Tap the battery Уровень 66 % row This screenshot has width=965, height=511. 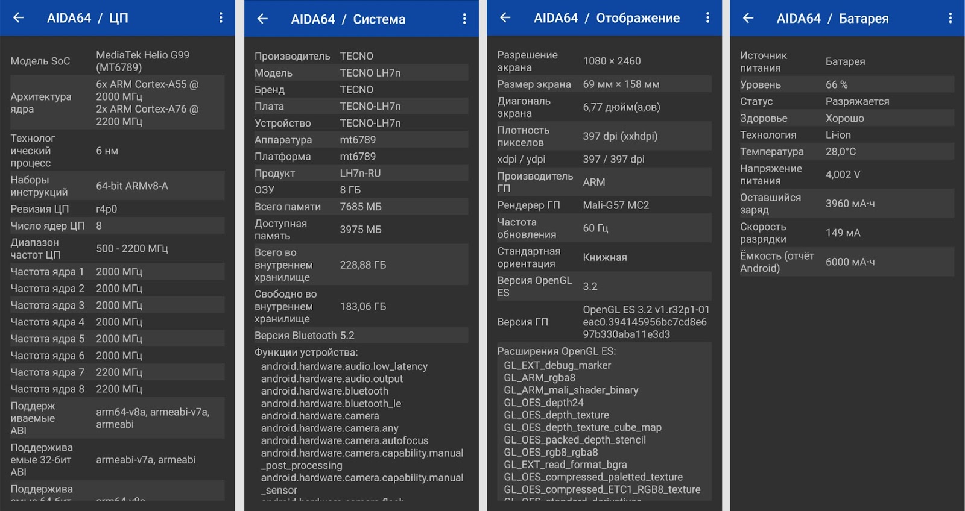pos(847,85)
